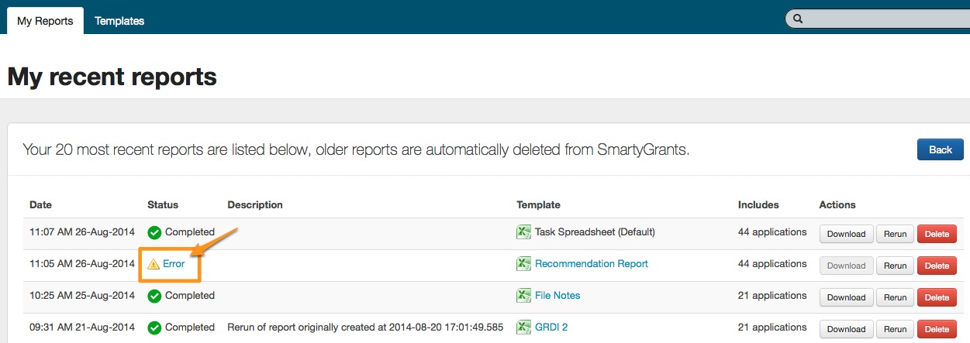Rerun the GRDI 2 report
This screenshot has height=343, width=970.
(x=895, y=329)
